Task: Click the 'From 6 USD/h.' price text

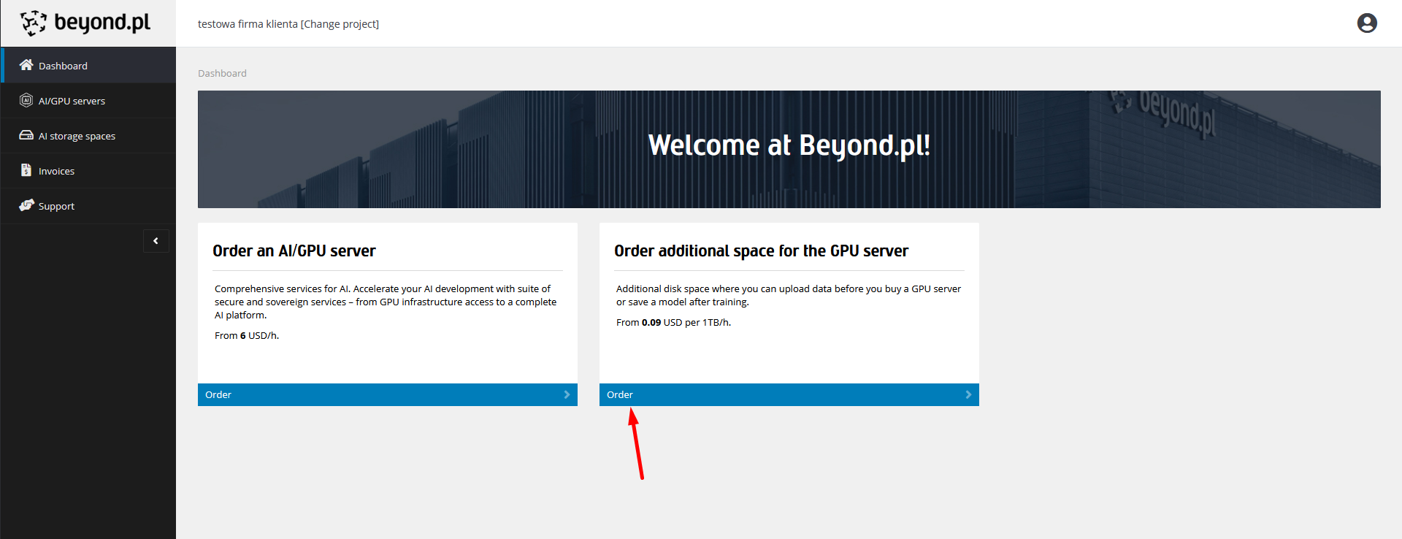Action: [247, 335]
